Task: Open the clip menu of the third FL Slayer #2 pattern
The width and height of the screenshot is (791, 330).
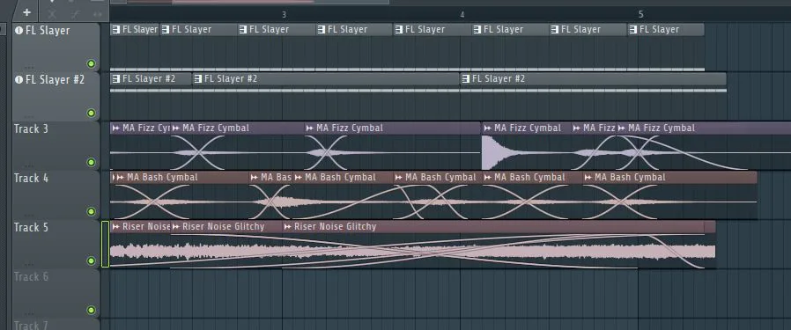Action: (x=466, y=79)
